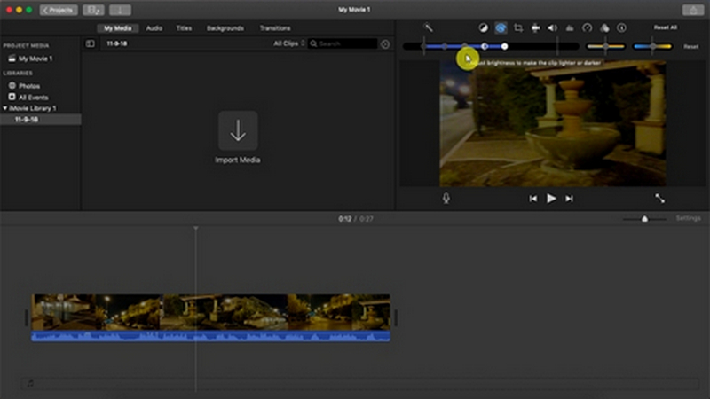Image resolution: width=710 pixels, height=399 pixels.
Task: Click the background music well icon
Action: 30,383
